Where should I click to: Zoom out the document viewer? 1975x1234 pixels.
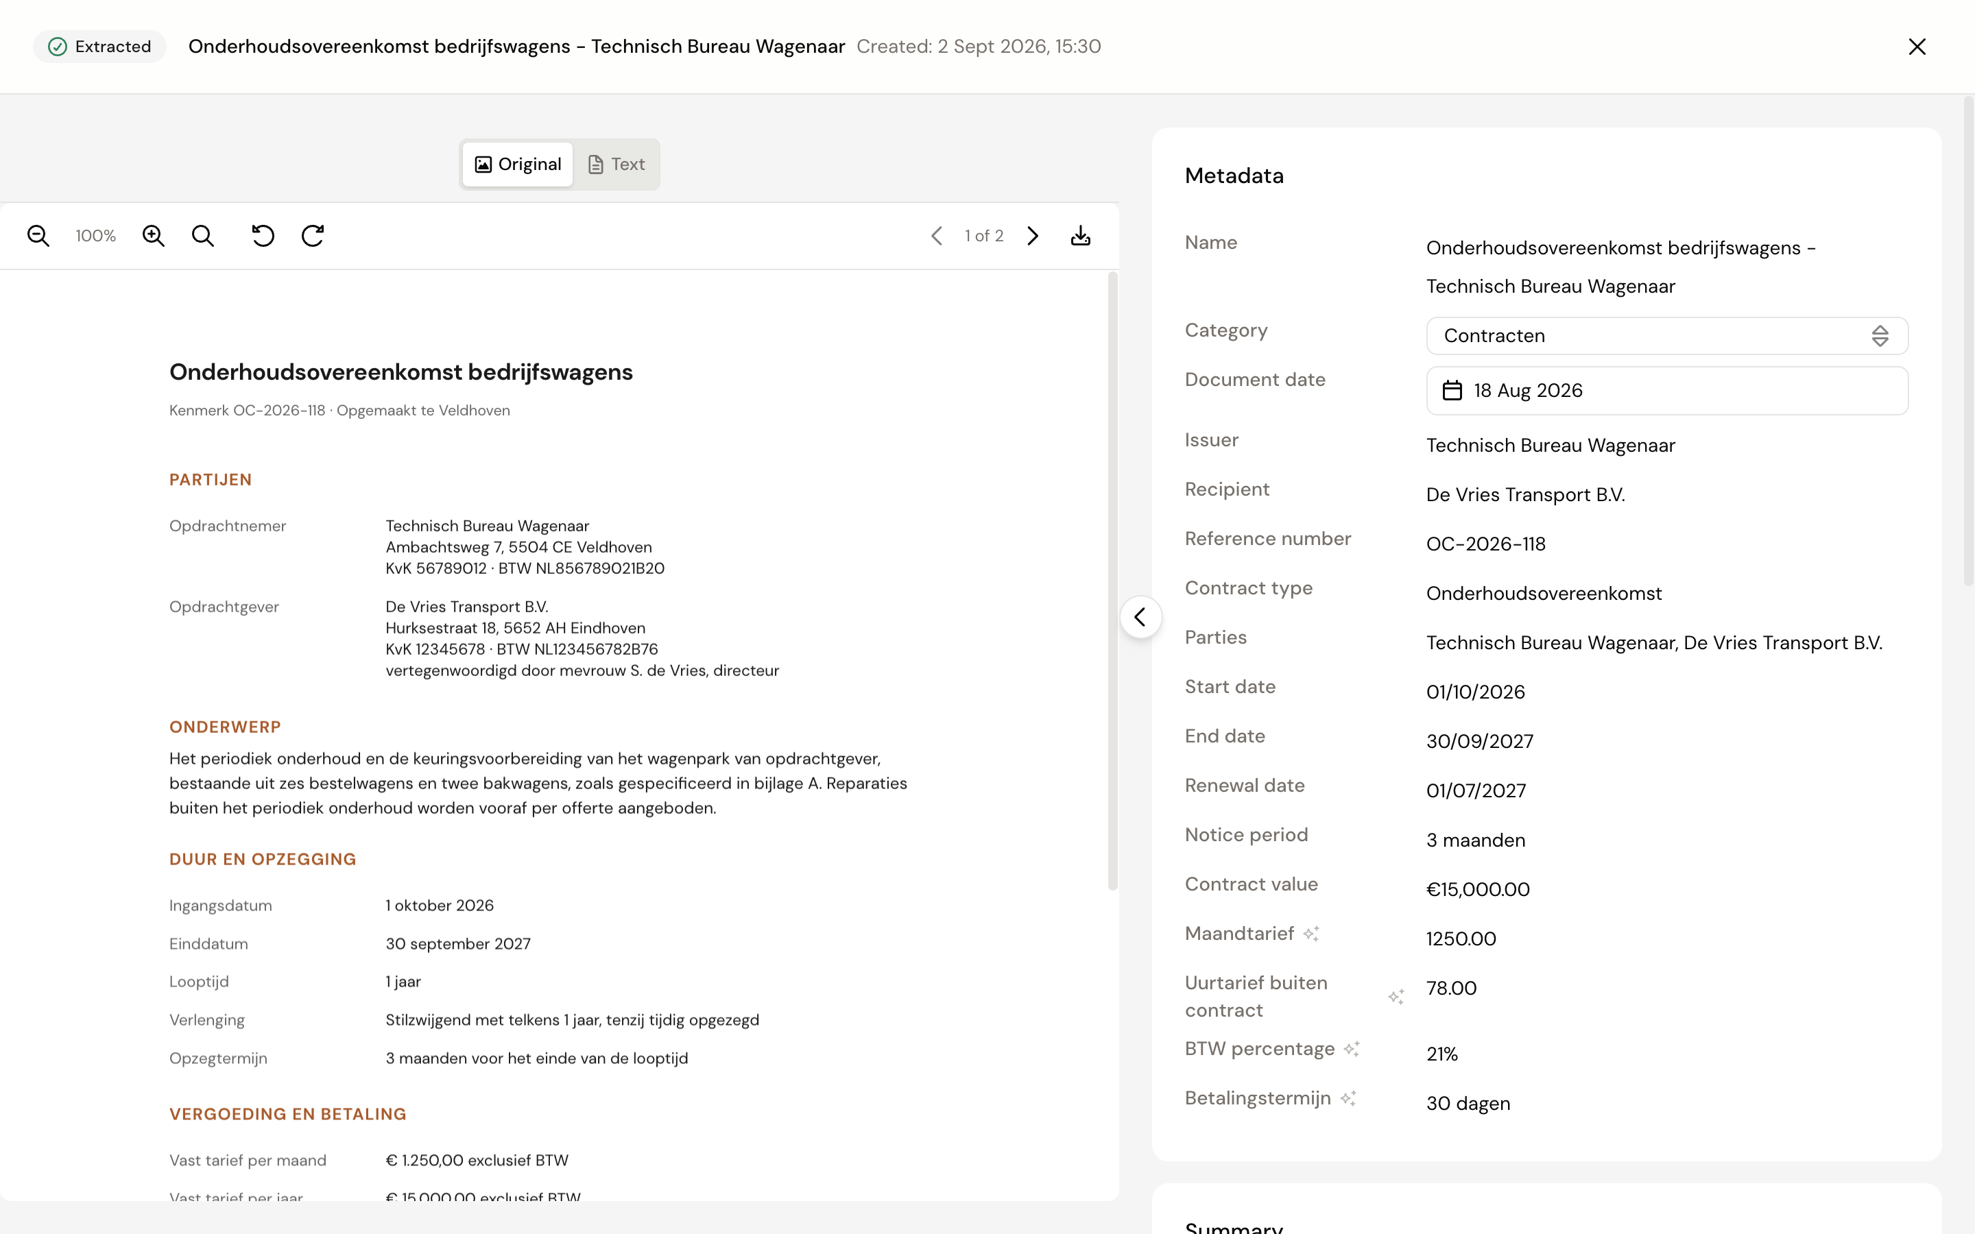coord(38,236)
